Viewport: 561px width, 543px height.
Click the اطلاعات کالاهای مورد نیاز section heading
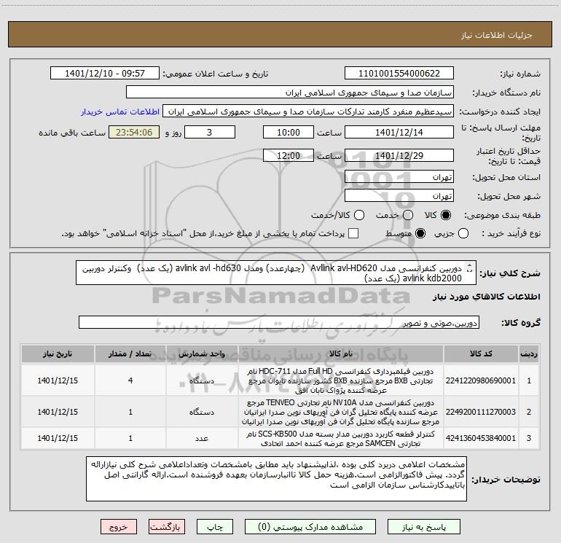tap(486, 297)
